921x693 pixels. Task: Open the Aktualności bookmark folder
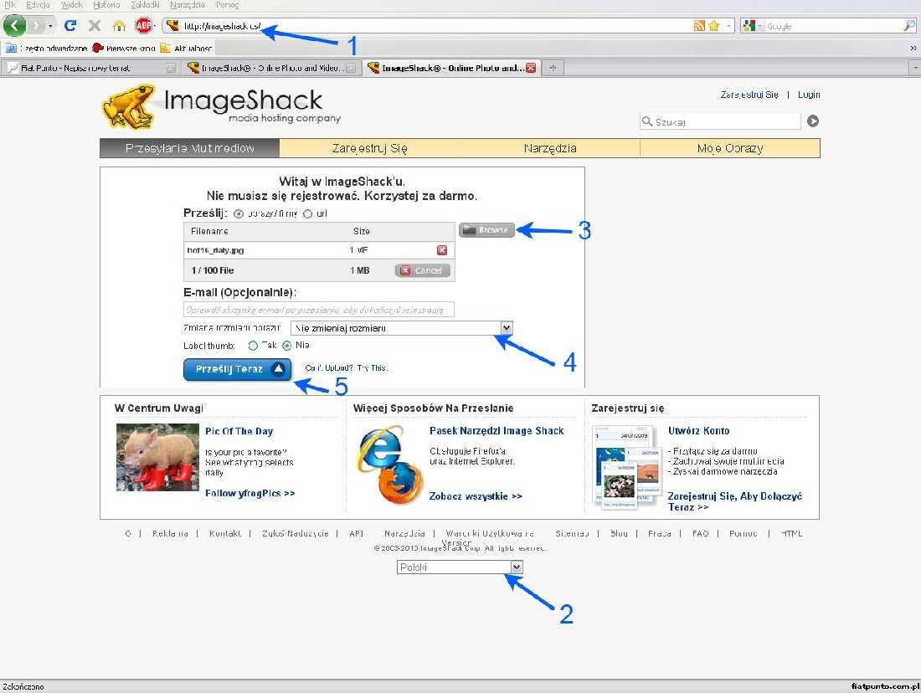[186, 49]
